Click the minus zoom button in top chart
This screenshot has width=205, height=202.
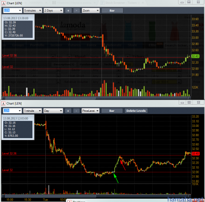(77, 11)
